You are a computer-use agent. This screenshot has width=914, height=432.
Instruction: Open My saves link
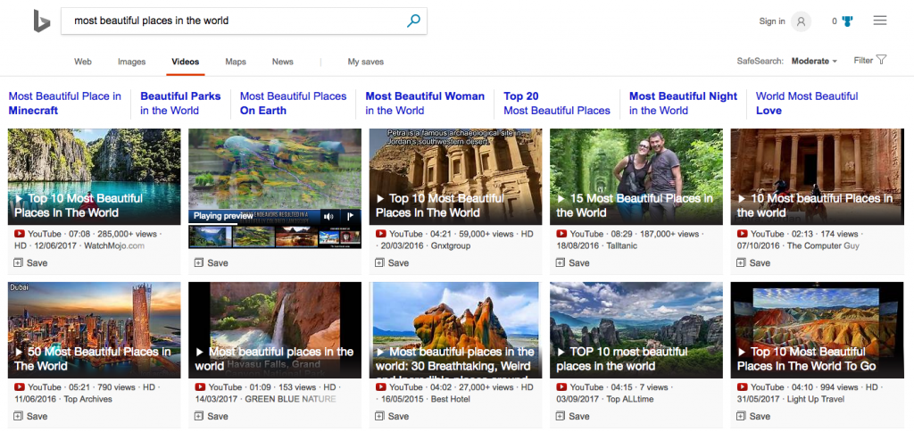click(x=365, y=62)
